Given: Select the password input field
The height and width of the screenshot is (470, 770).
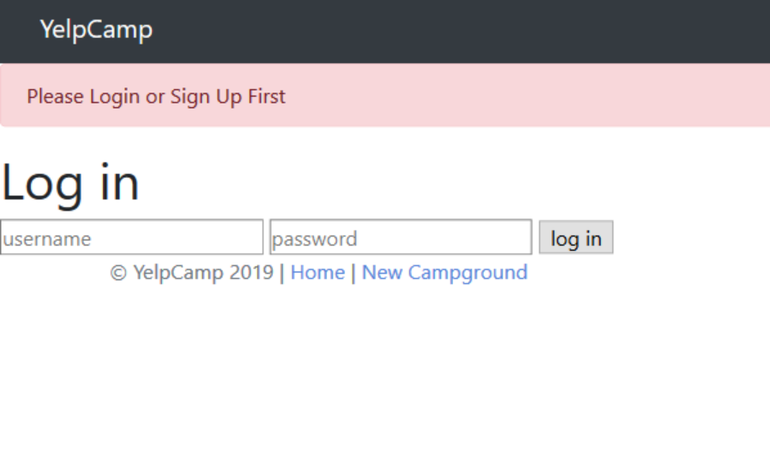Looking at the screenshot, I should (x=400, y=237).
